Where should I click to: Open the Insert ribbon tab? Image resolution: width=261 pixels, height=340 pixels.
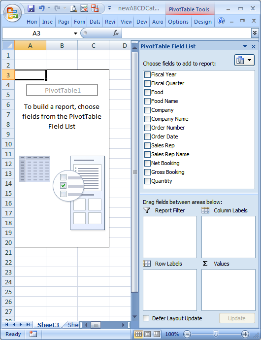[47, 22]
